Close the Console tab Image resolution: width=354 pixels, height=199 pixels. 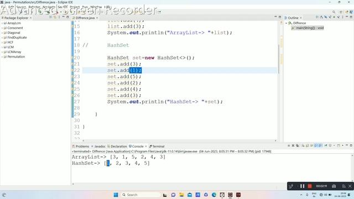point(146,146)
